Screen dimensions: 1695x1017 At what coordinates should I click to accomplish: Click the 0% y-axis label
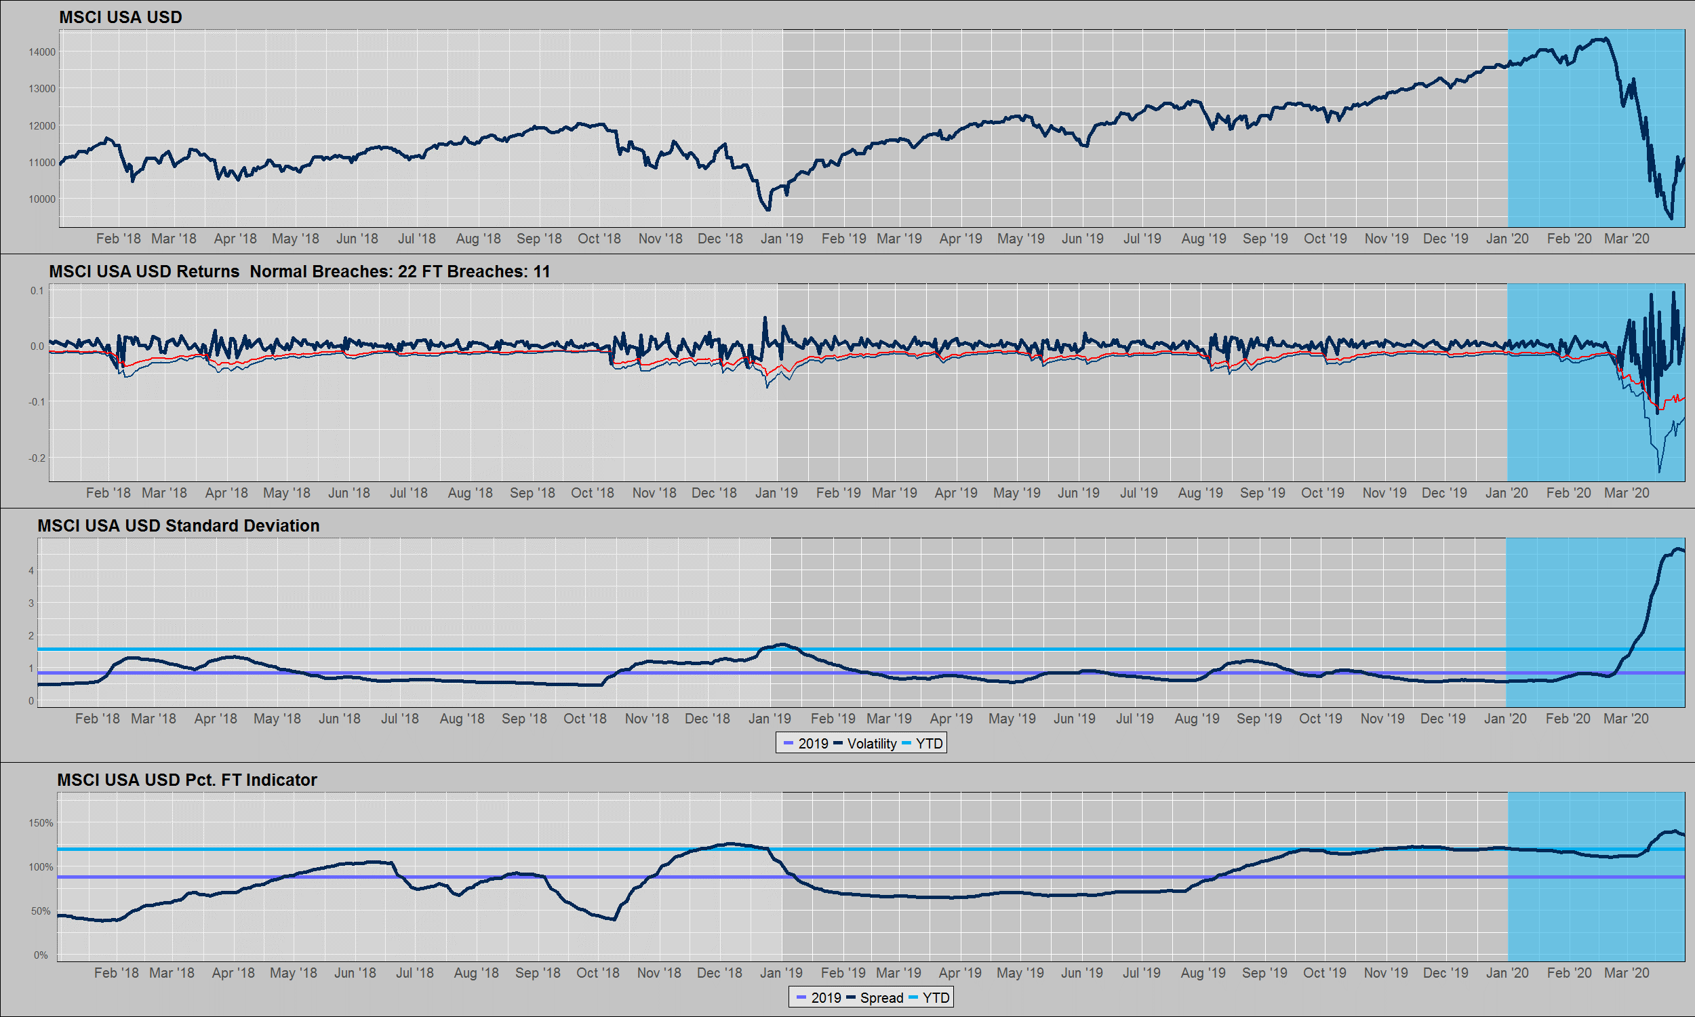41,955
